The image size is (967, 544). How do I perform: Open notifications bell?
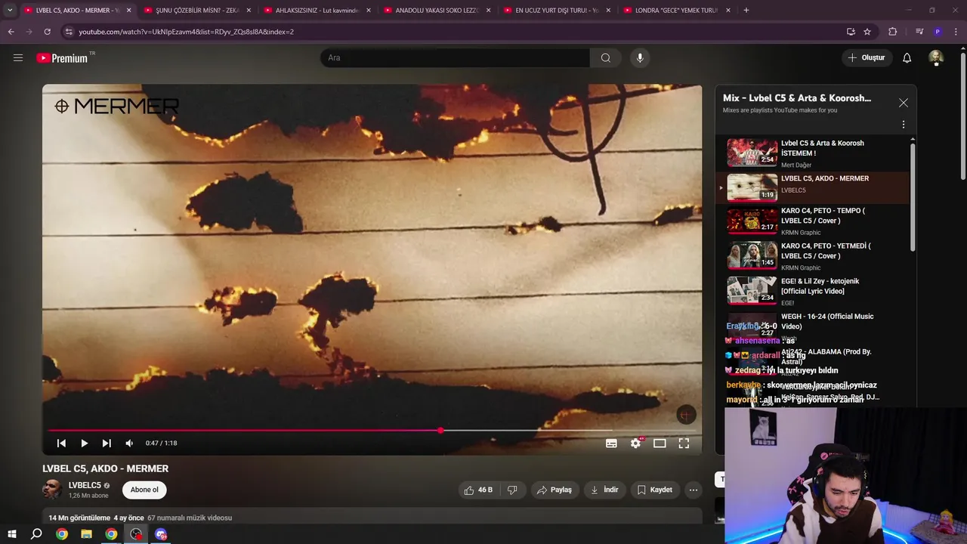[x=907, y=57]
